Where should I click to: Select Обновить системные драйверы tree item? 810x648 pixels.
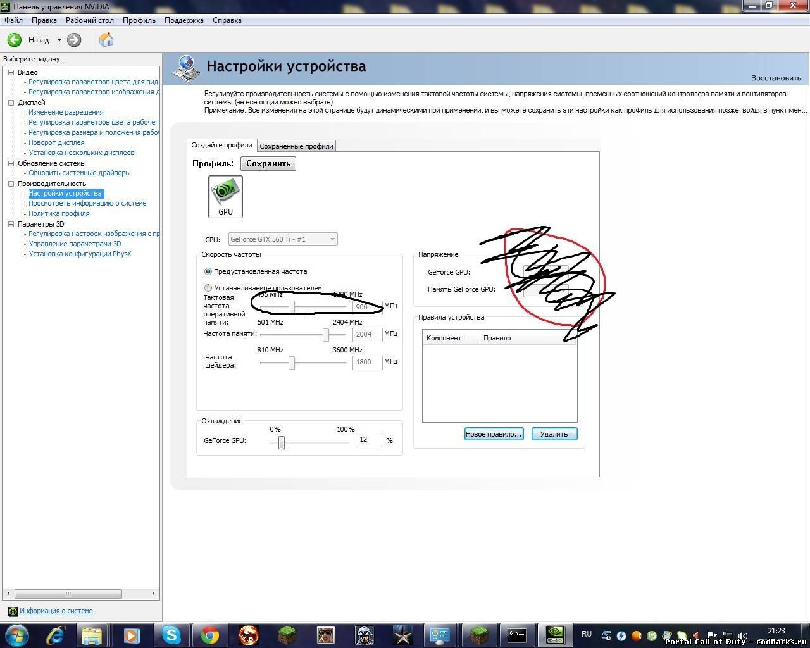click(80, 173)
